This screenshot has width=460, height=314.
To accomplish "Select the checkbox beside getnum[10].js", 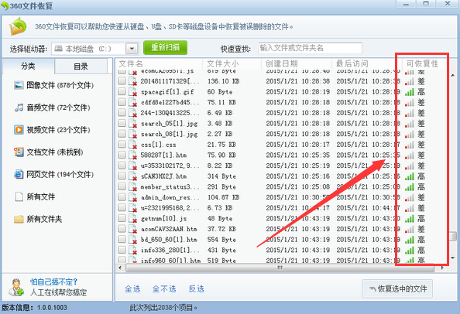I will [122, 218].
